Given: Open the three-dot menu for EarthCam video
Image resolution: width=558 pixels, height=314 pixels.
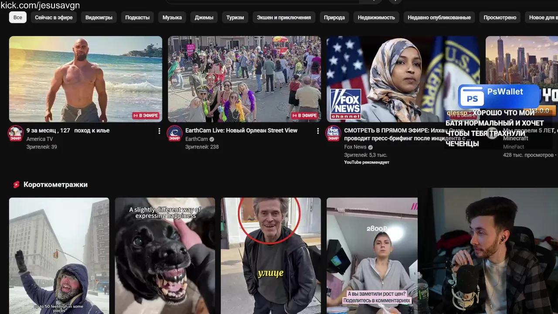Looking at the screenshot, I should 318,131.
